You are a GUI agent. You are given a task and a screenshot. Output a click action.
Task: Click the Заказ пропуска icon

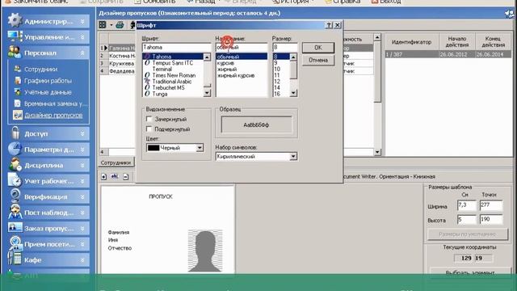pos(15,228)
